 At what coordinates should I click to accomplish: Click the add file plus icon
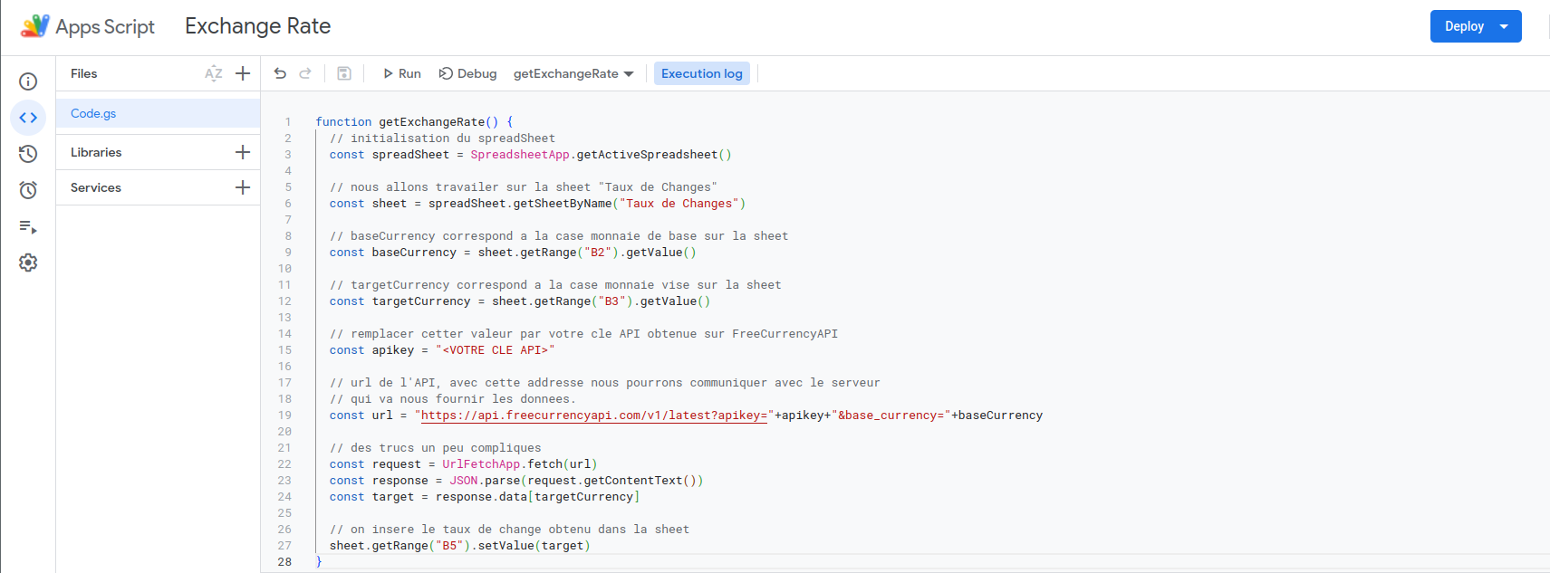point(243,73)
